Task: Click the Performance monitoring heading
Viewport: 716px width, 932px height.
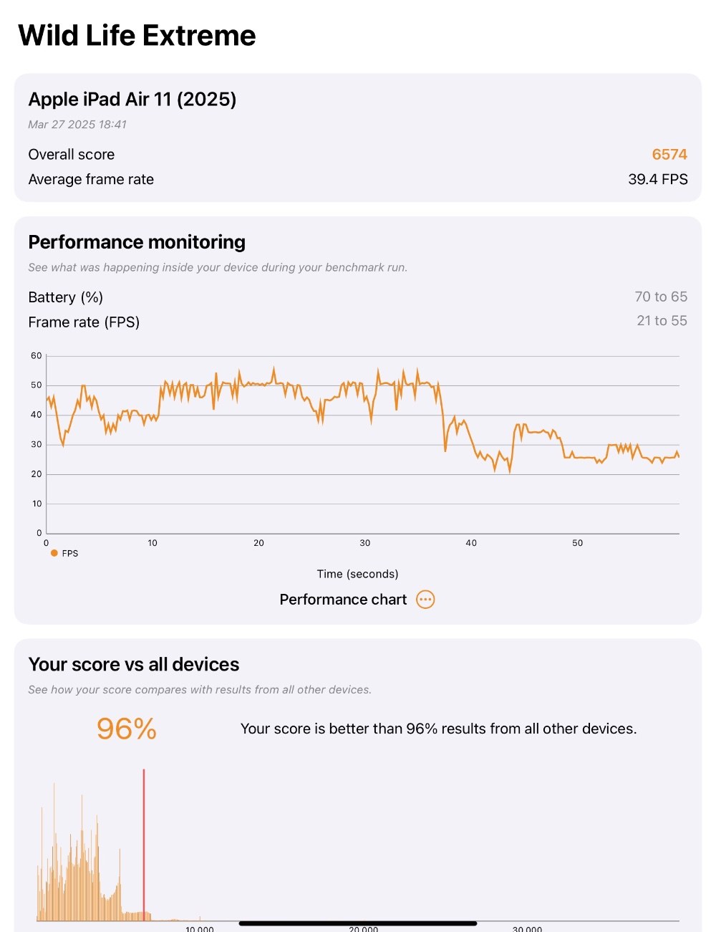Action: tap(137, 242)
